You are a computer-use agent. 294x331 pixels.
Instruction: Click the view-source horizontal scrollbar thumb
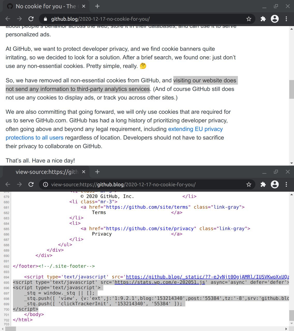(x=11, y=329)
